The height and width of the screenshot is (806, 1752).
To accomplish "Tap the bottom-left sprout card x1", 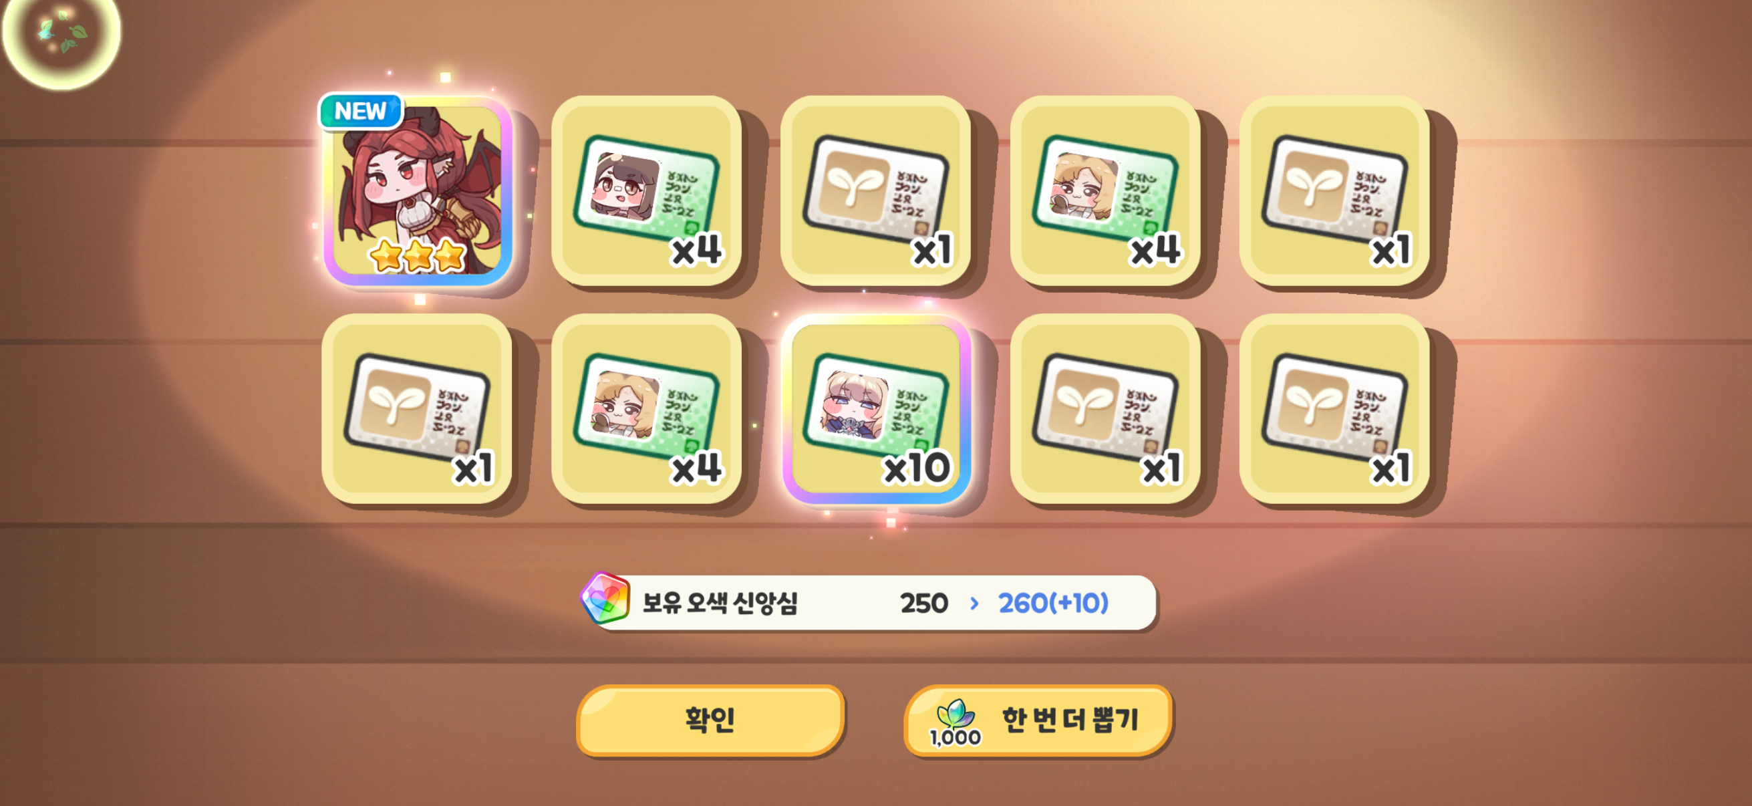I will (417, 409).
